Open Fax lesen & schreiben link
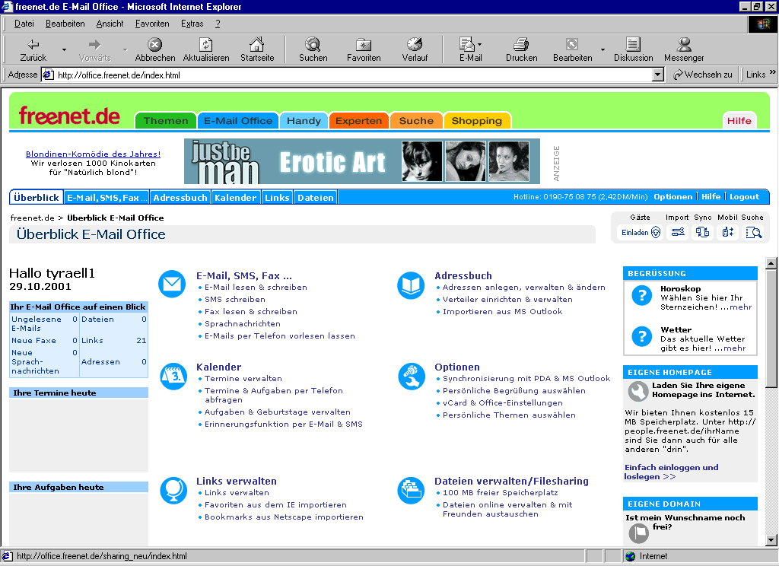779x566 pixels. (x=251, y=312)
